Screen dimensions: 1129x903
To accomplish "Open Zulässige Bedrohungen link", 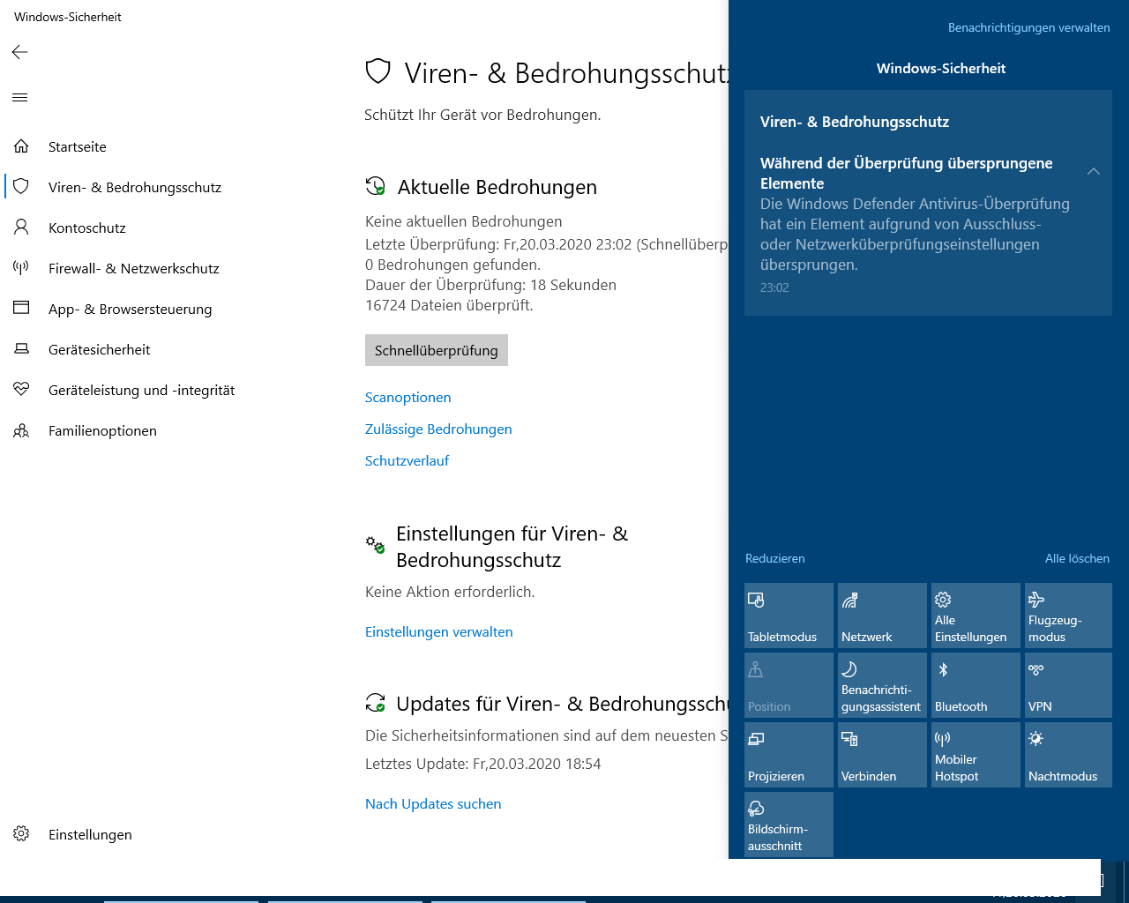I will click(x=438, y=429).
